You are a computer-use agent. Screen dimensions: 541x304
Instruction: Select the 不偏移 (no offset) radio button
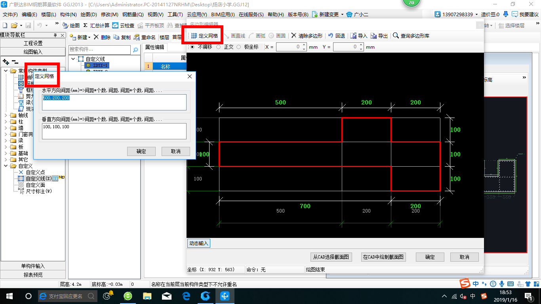[192, 47]
